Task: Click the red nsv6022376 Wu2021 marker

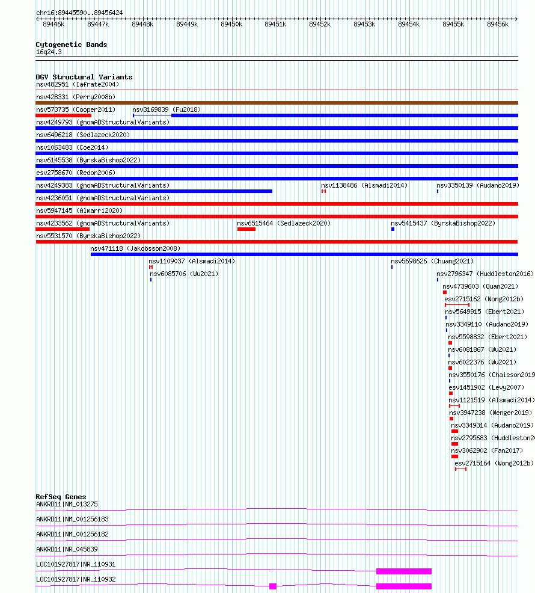Action: point(450,368)
